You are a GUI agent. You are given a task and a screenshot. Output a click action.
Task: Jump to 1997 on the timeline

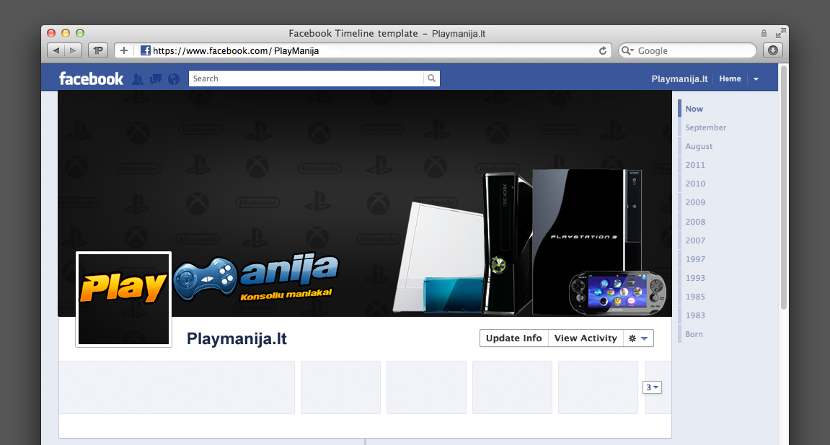coord(695,259)
